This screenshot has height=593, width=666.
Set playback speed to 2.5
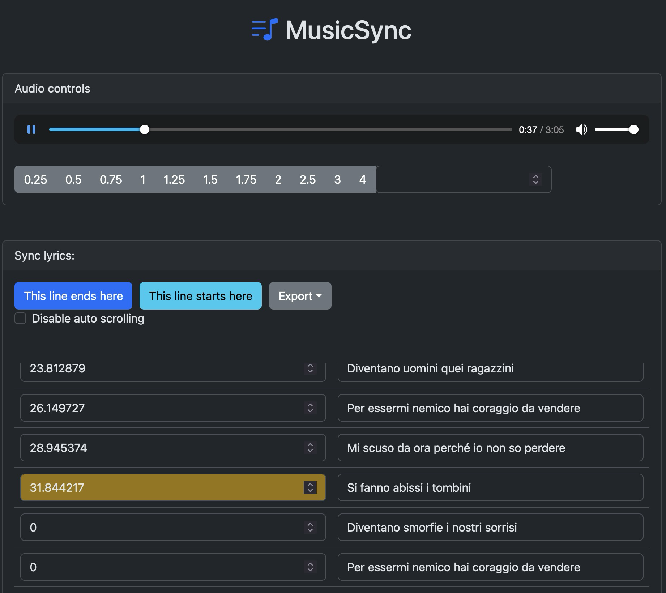click(x=308, y=179)
